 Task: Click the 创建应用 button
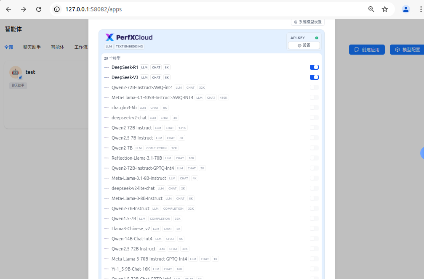367,50
